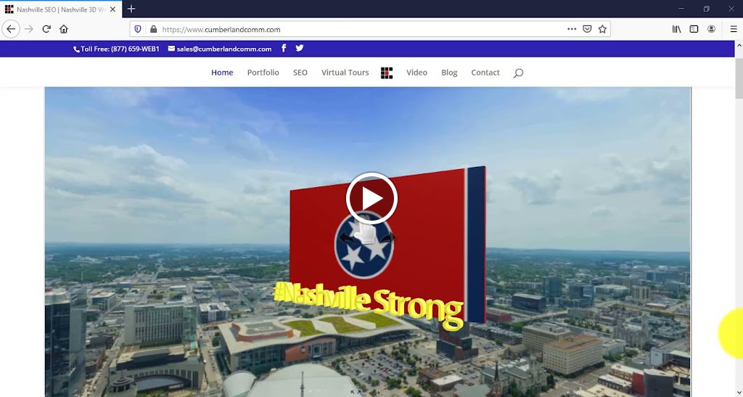Go back to previous page
The image size is (743, 397).
[11, 29]
